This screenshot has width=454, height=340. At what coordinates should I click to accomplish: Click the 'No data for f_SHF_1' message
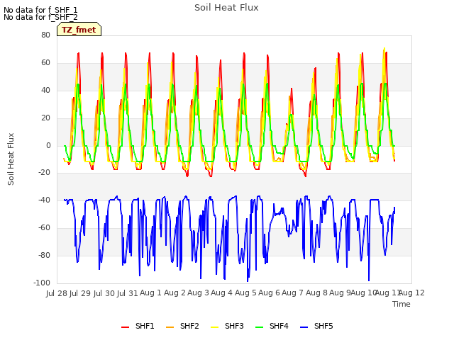point(40,10)
